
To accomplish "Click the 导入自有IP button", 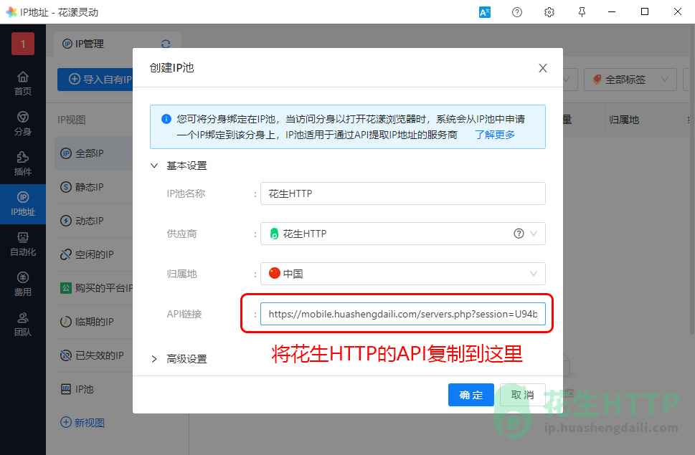I will pyautogui.click(x=95, y=80).
